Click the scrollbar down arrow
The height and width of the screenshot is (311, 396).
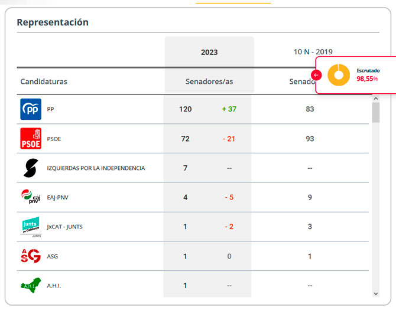click(x=376, y=294)
